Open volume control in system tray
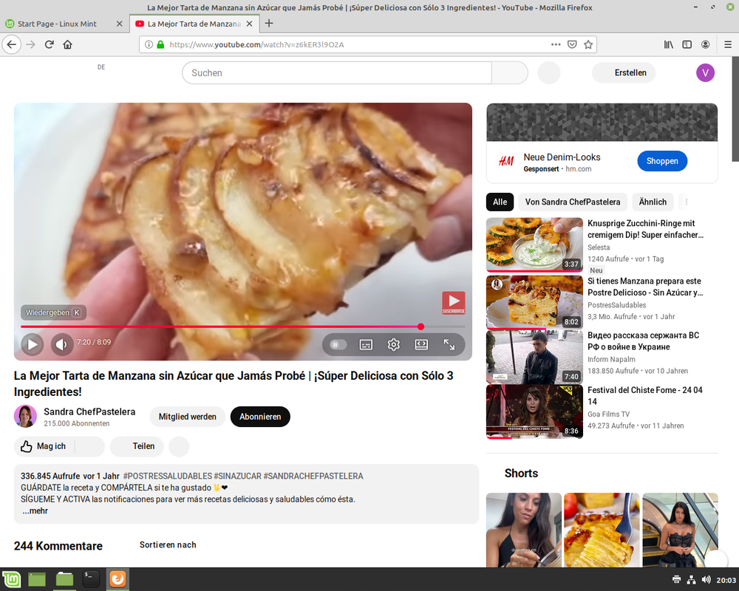This screenshot has height=591, width=739. pyautogui.click(x=706, y=580)
